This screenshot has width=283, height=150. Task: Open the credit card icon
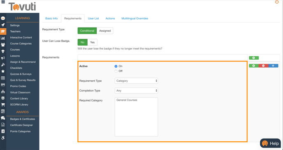point(3,84)
